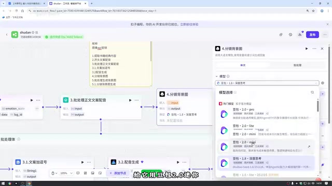Close the 4.分镜背景图 side panel

pyautogui.click(x=322, y=49)
